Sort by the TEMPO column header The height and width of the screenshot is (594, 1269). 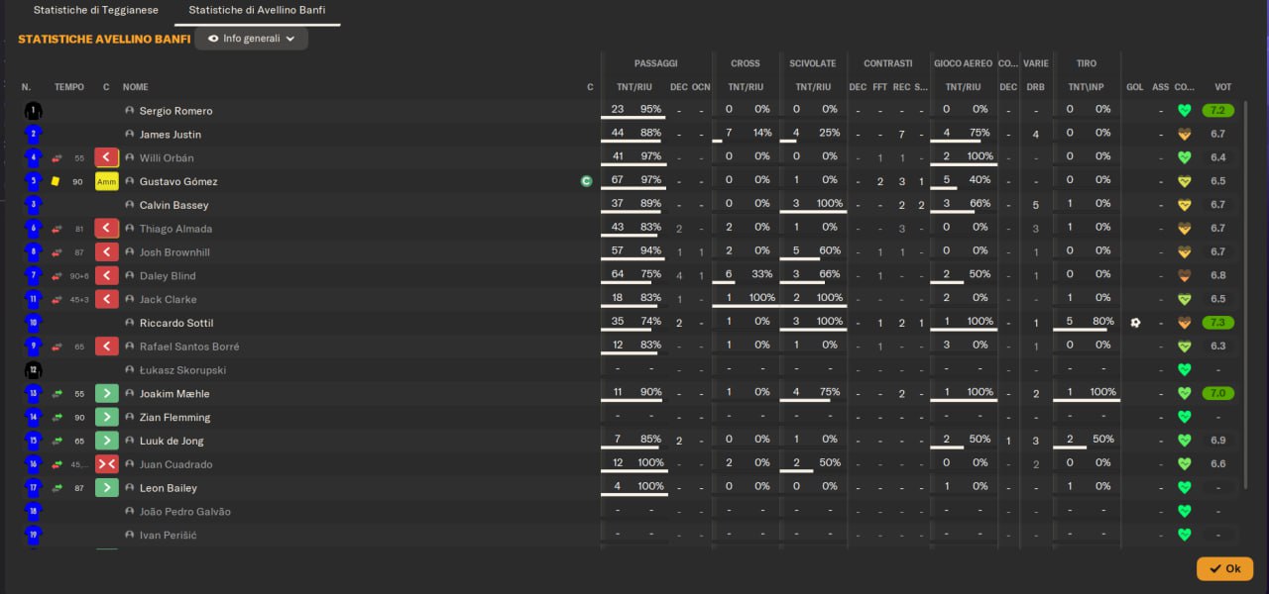(x=69, y=87)
